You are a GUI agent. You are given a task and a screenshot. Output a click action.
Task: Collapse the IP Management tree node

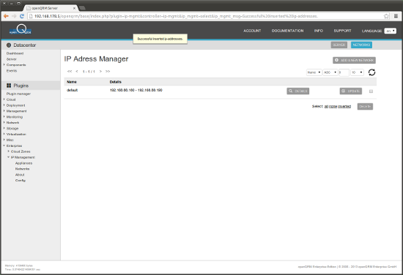tap(9, 157)
